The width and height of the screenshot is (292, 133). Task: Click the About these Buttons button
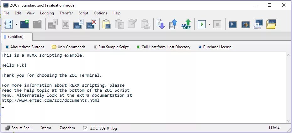[25, 47]
